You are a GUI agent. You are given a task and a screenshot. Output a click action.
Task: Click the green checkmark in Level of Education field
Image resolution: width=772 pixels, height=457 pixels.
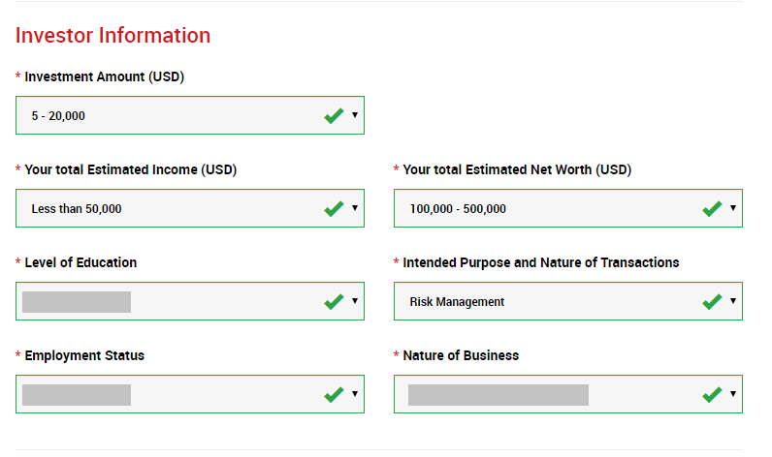[334, 301]
